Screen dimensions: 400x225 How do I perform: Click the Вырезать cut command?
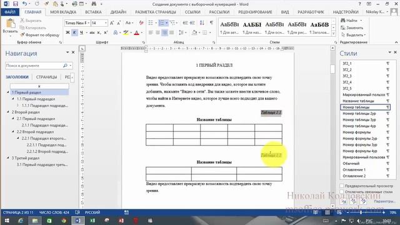pos(31,21)
